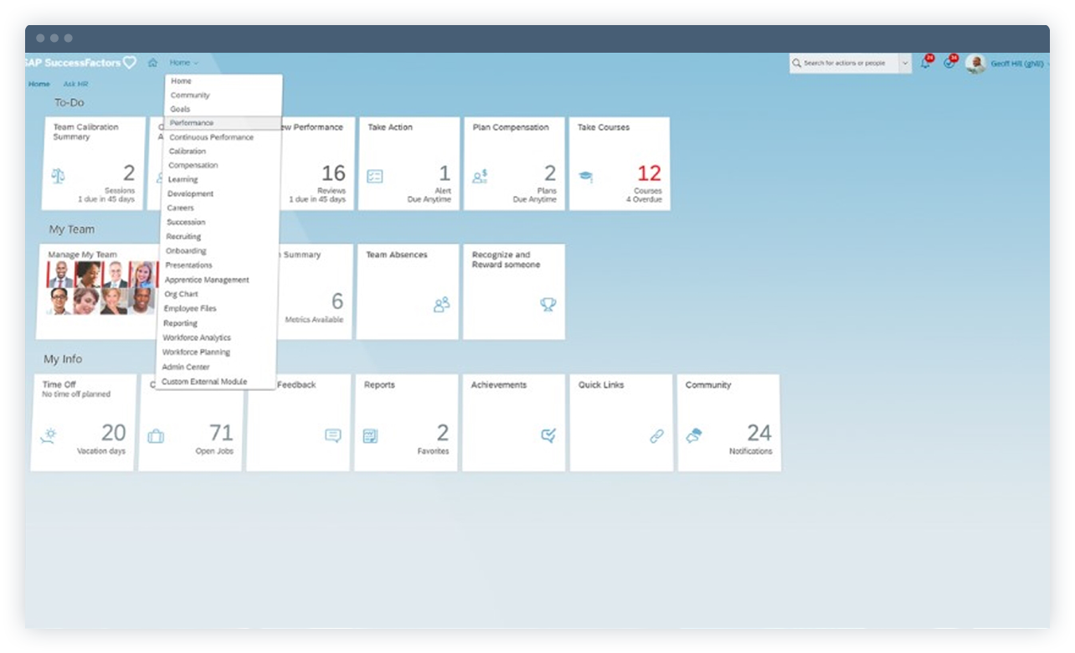The width and height of the screenshot is (1075, 653).
Task: Click the scales icon on Team Calibration Summary
Action: (60, 175)
